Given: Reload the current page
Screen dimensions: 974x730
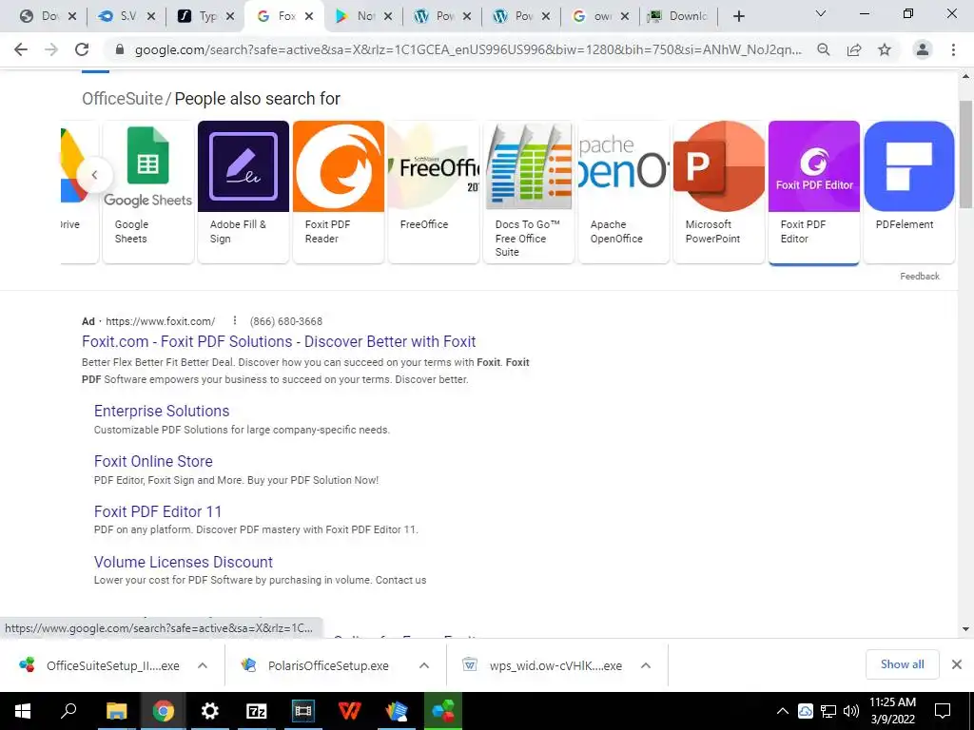Looking at the screenshot, I should [x=82, y=49].
